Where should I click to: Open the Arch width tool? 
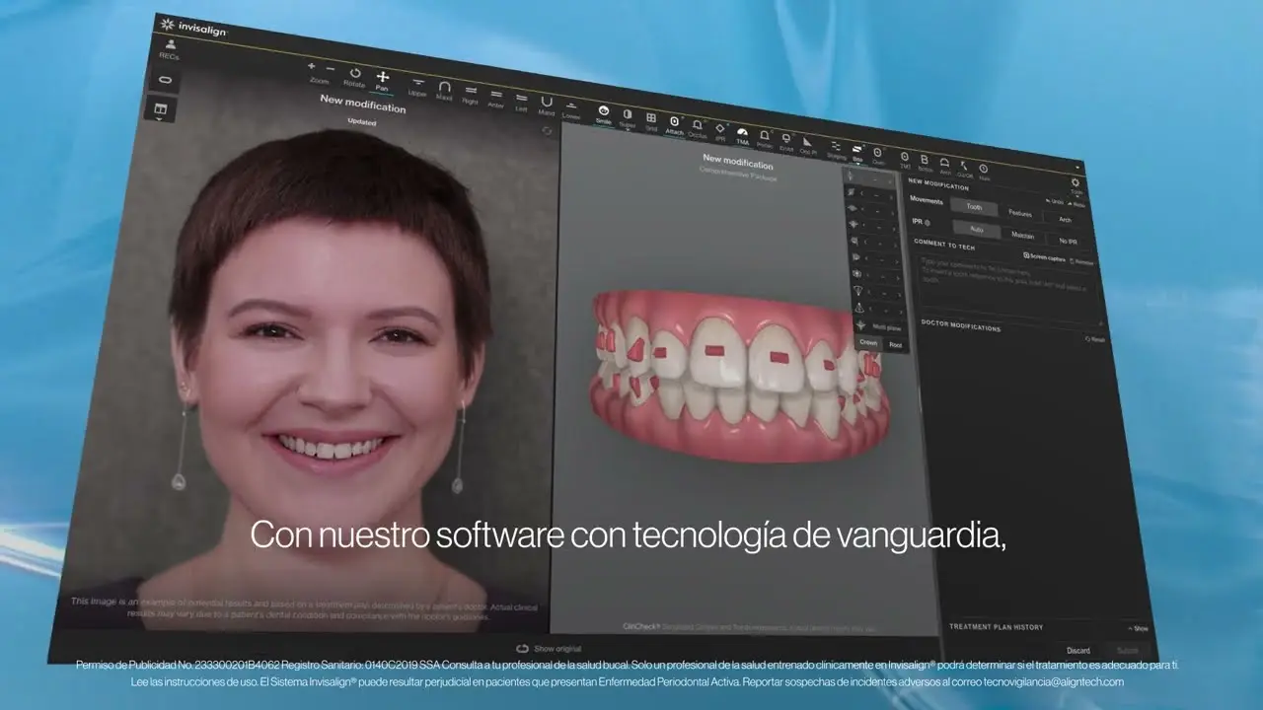(x=944, y=167)
